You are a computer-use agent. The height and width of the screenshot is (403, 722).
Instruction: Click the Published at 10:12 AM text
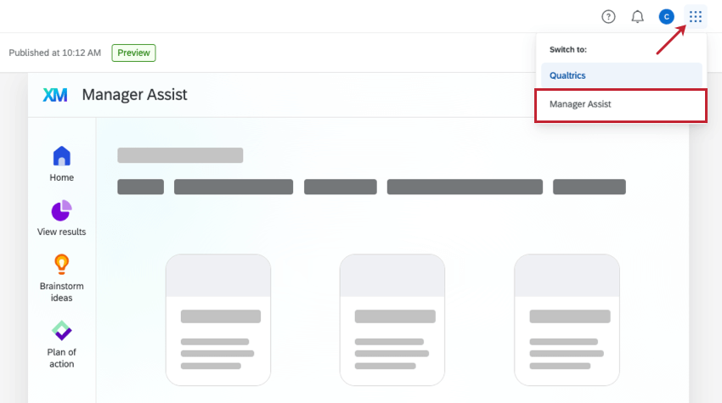(55, 53)
